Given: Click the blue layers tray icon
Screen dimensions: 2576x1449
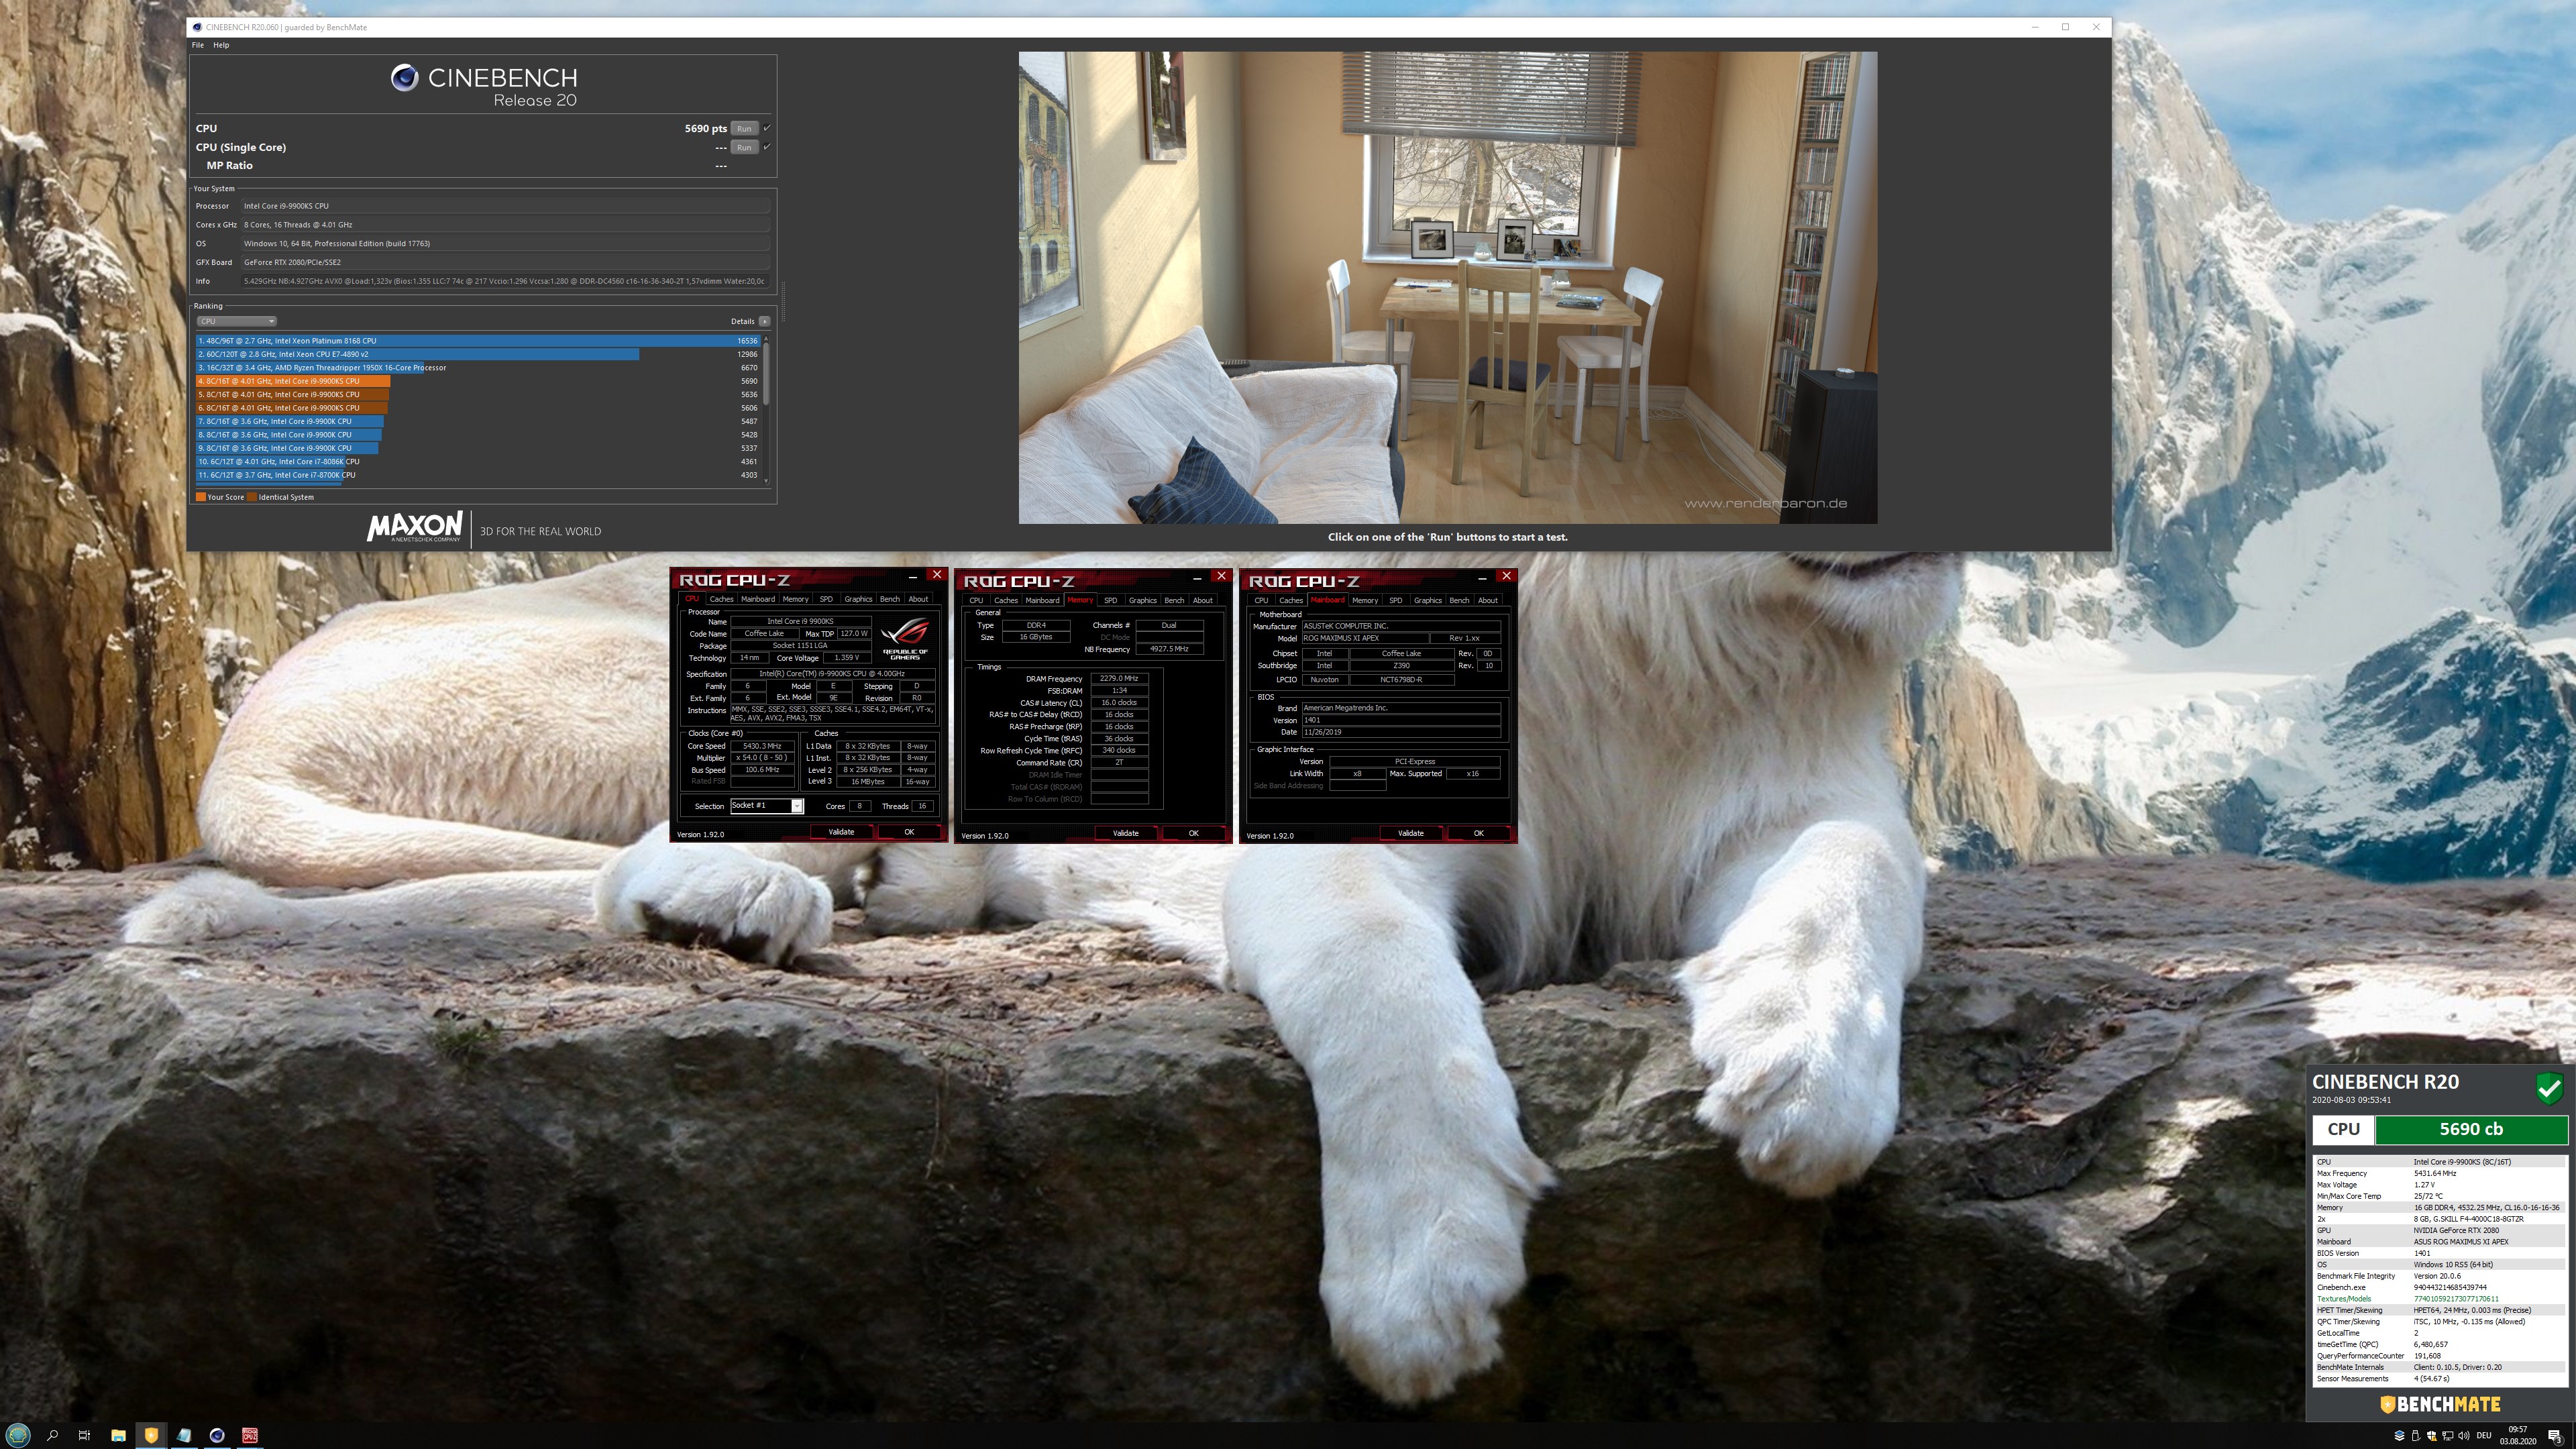Looking at the screenshot, I should click(x=2399, y=1436).
